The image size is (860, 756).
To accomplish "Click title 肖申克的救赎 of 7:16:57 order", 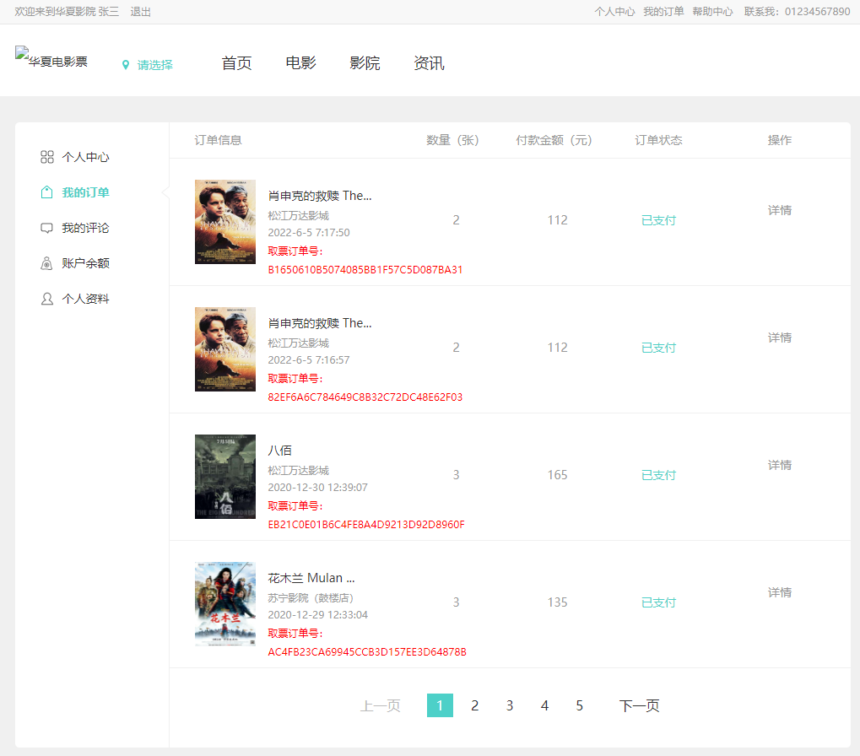I will click(320, 323).
